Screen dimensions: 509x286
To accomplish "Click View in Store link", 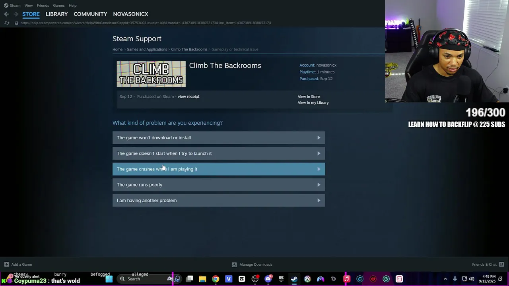I will [309, 97].
